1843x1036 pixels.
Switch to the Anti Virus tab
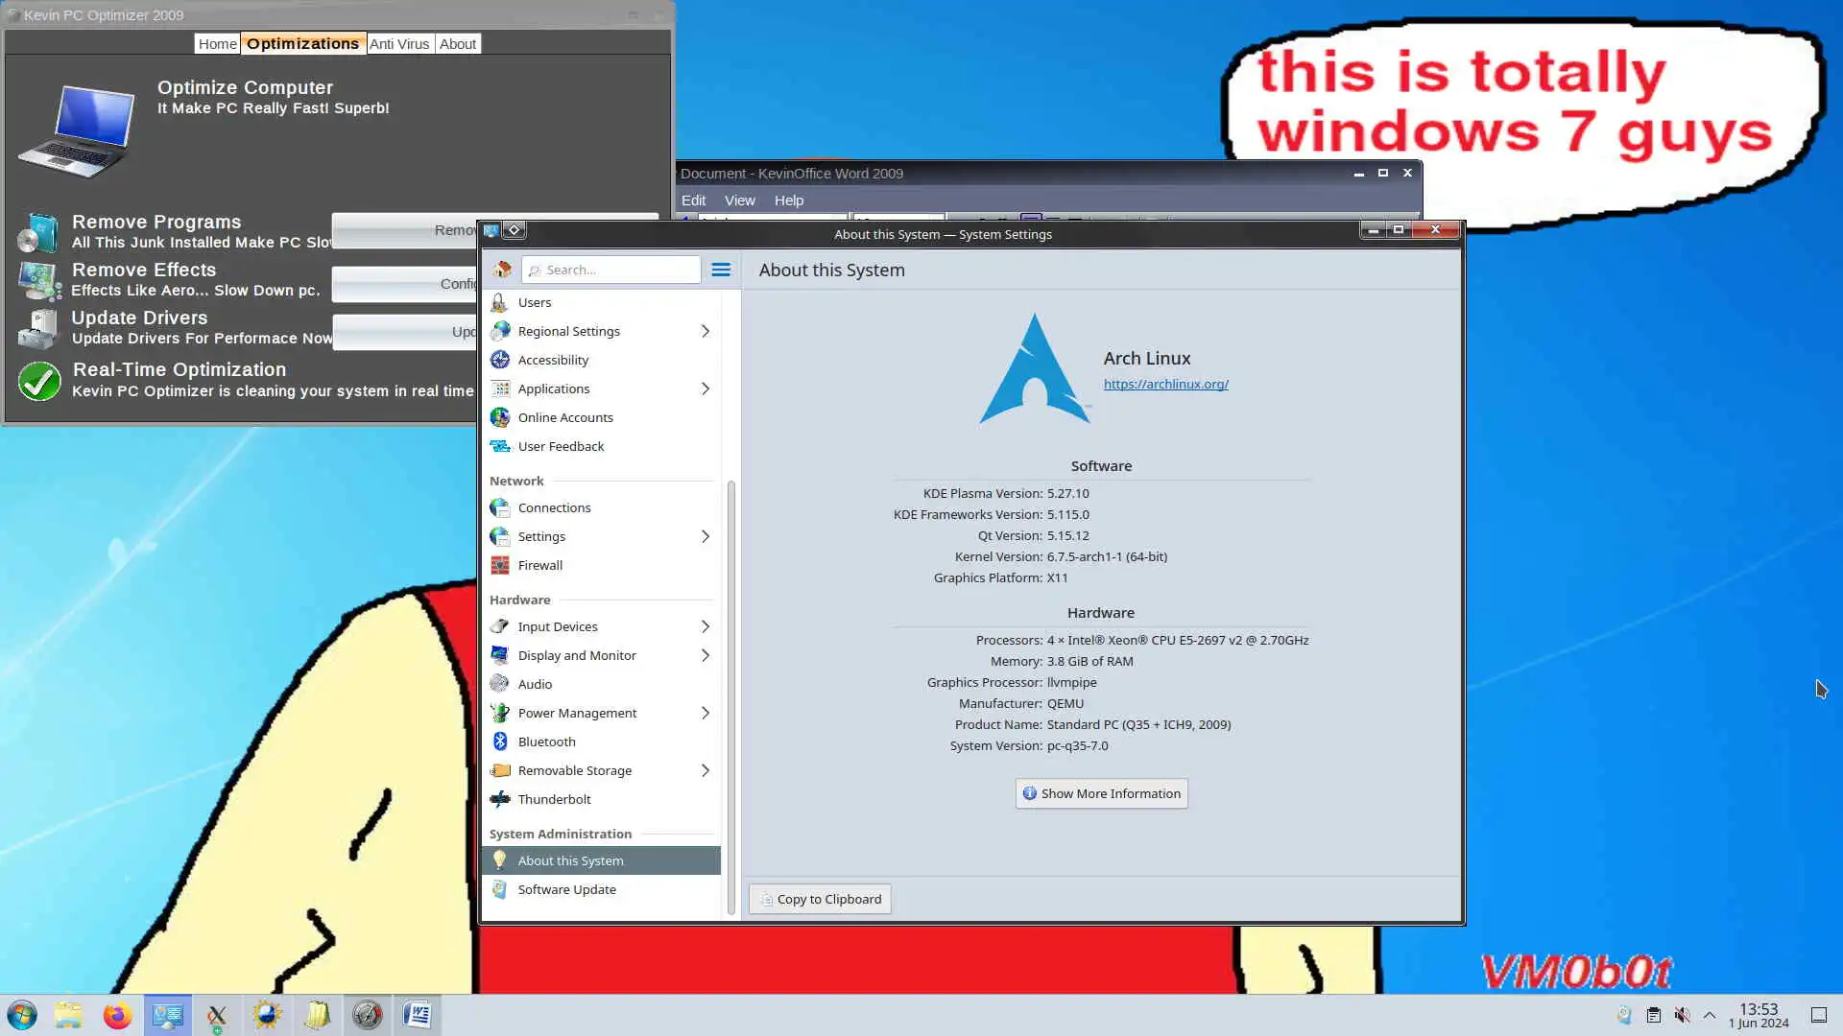pyautogui.click(x=399, y=44)
